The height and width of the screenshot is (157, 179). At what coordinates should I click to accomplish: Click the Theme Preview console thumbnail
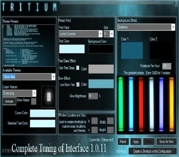tap(29, 45)
